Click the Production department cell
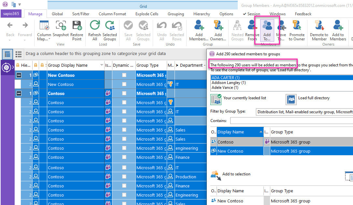Viewport: 353px width, 205px height. [191, 177]
